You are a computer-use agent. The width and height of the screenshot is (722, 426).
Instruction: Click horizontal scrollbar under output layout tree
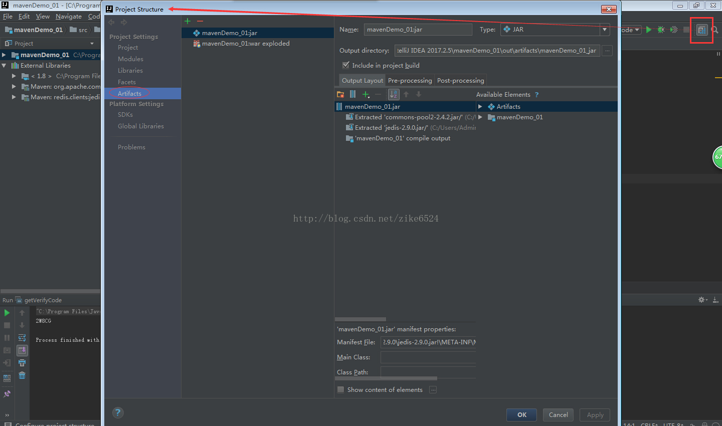(360, 319)
